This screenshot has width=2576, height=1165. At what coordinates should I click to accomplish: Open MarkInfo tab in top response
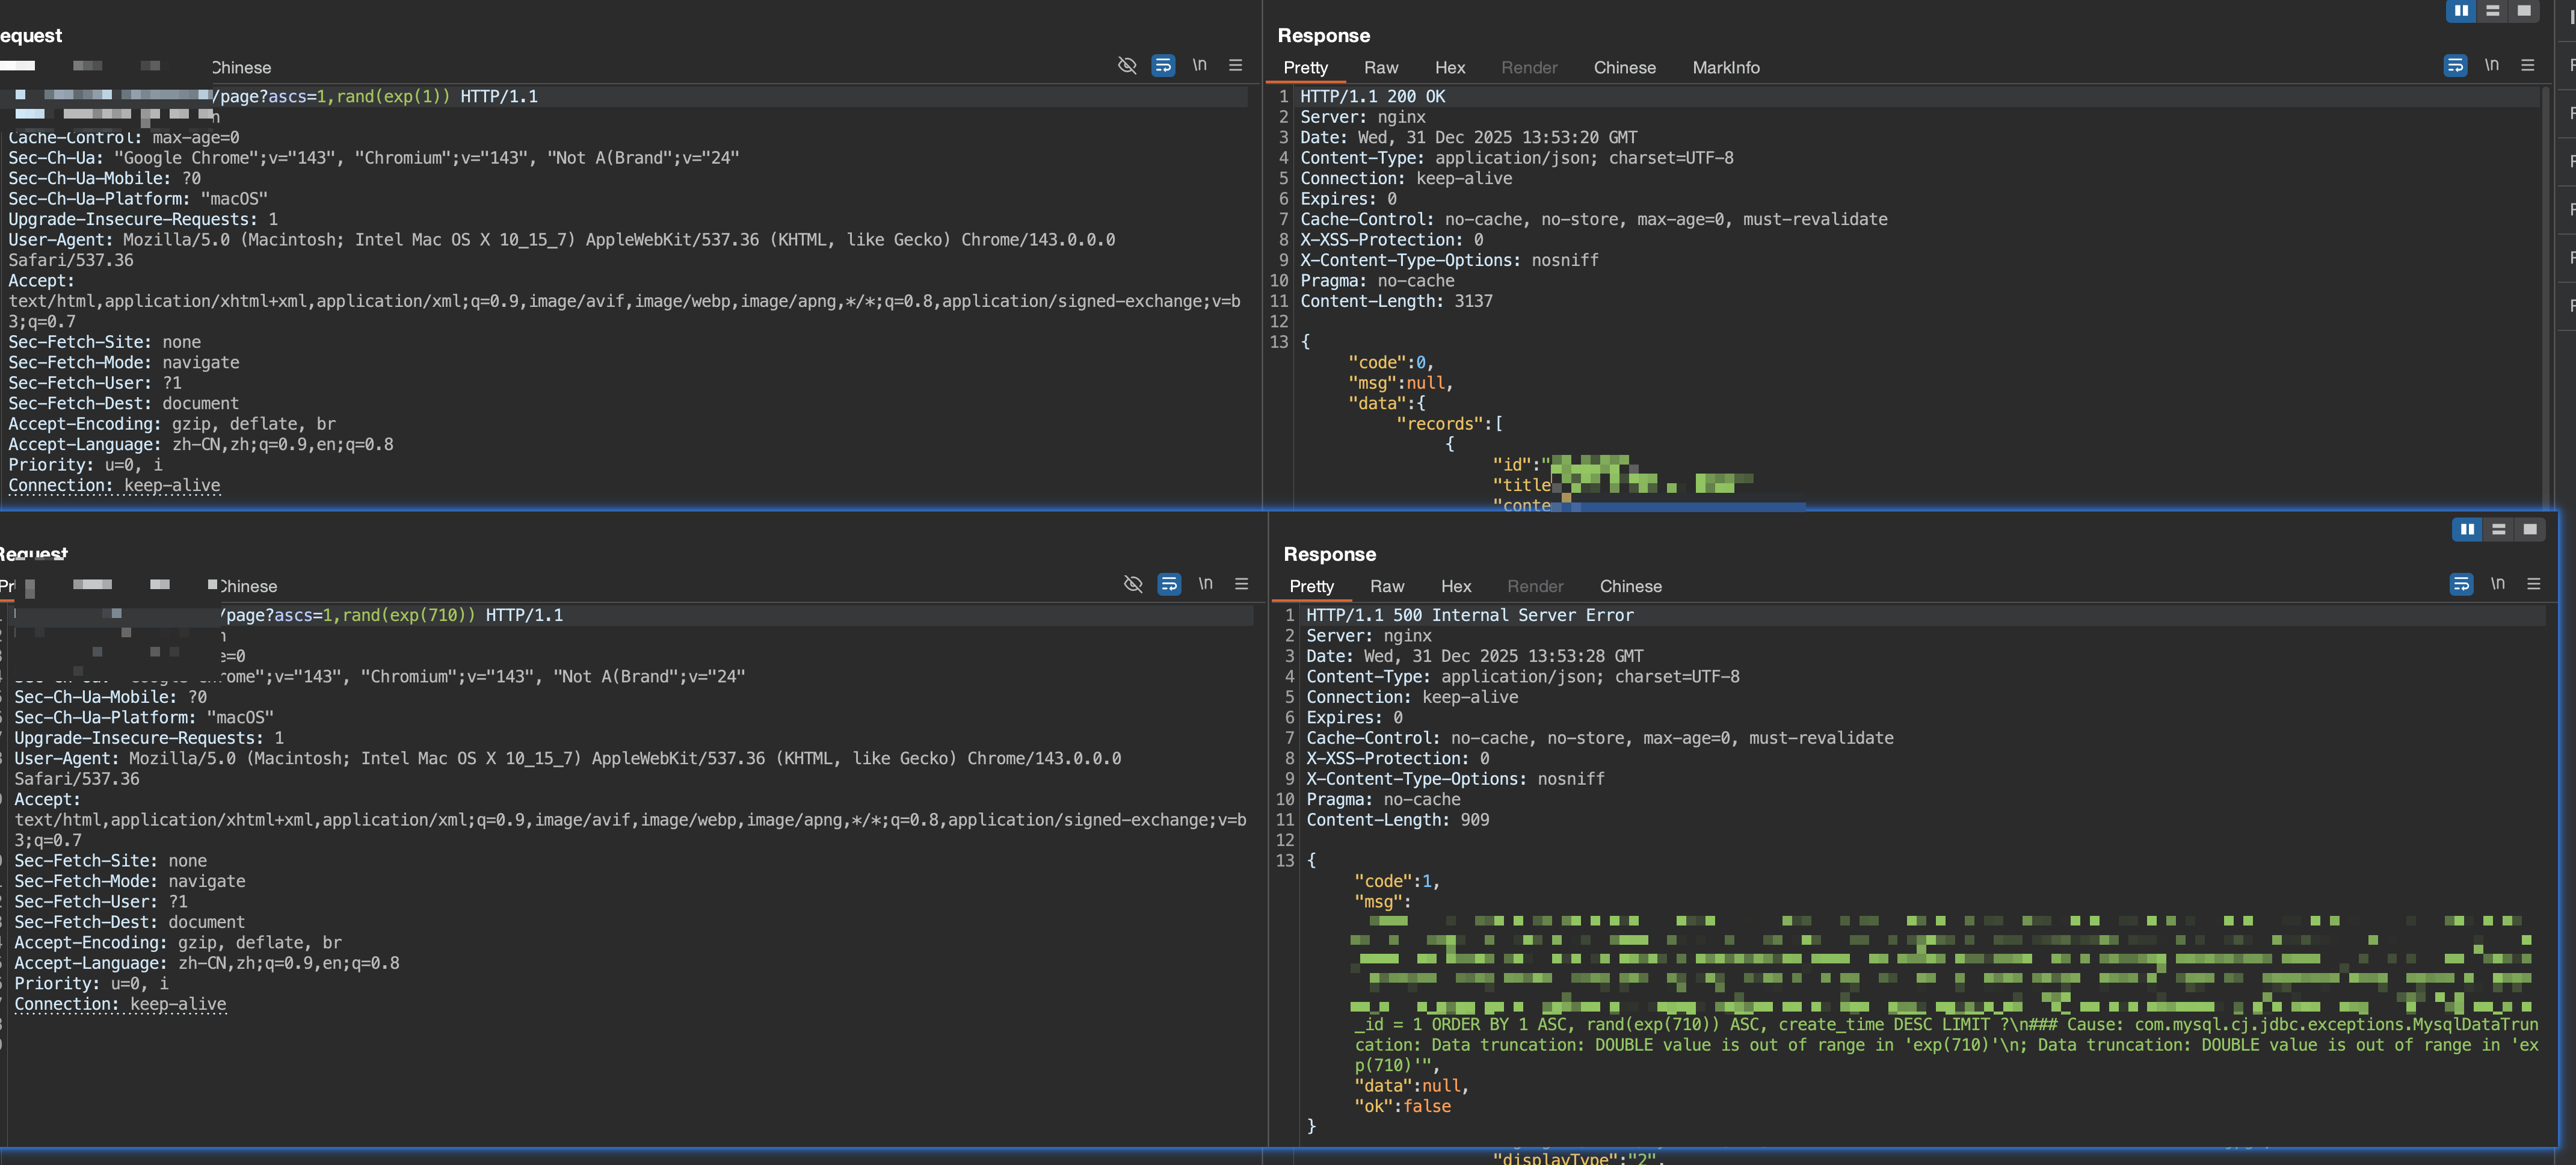tap(1725, 67)
